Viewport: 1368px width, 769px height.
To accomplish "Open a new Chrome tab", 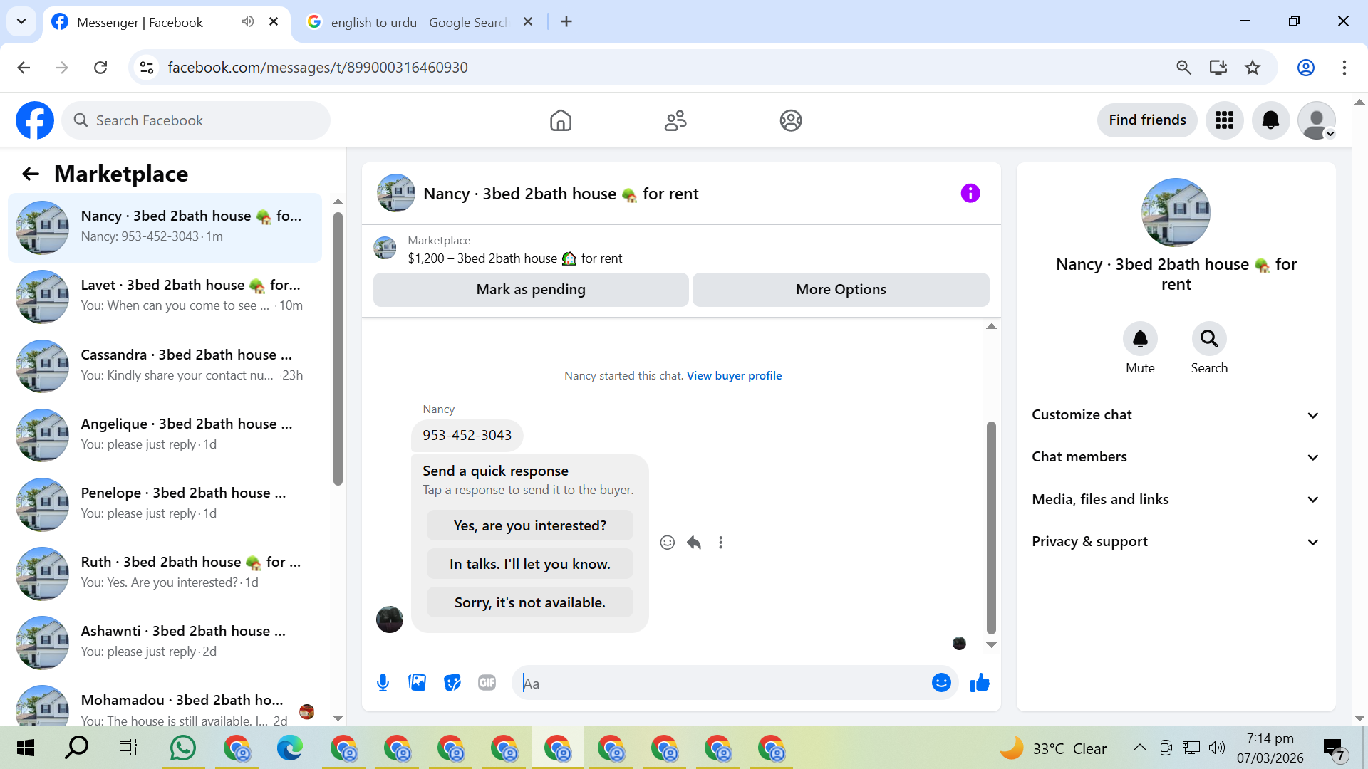I will 566,21.
